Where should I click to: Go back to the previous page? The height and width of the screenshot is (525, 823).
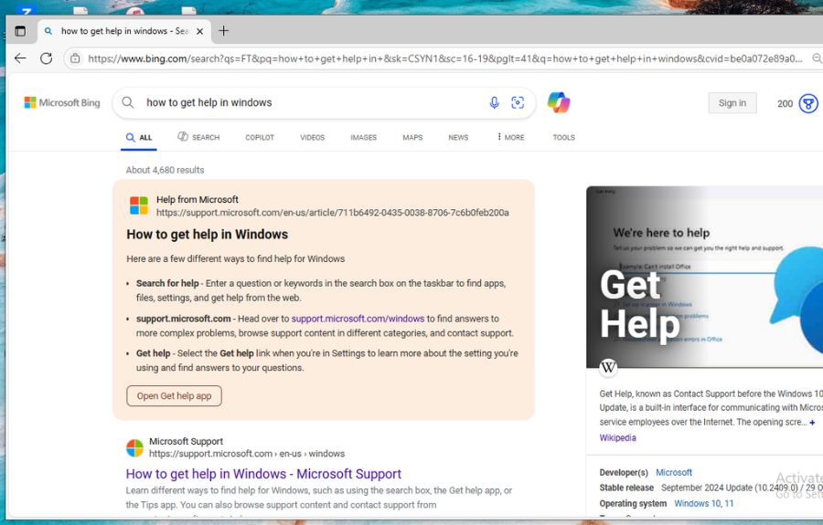point(20,58)
